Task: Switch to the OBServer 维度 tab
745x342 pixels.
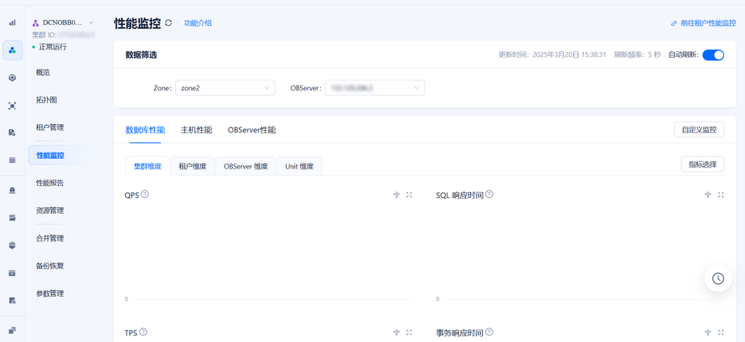Action: coord(246,166)
